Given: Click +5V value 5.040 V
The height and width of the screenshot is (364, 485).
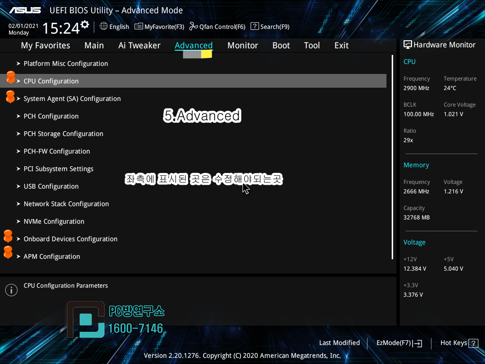Looking at the screenshot, I should click(453, 269).
